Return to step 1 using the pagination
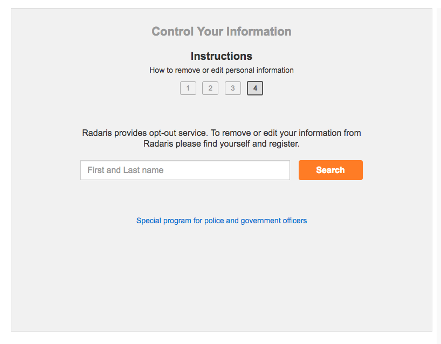441x344 pixels. 188,88
